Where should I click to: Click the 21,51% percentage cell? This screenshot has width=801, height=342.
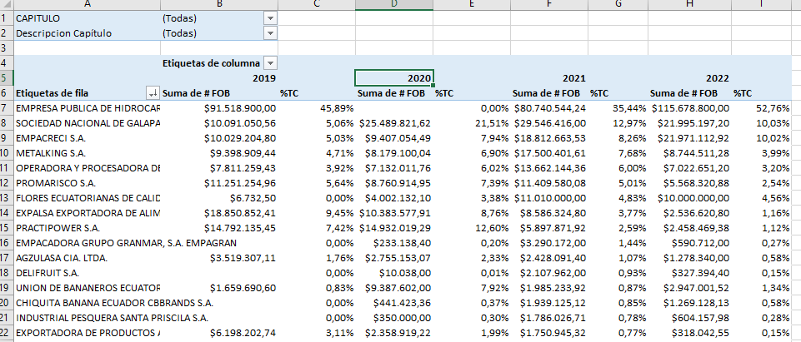click(x=472, y=123)
